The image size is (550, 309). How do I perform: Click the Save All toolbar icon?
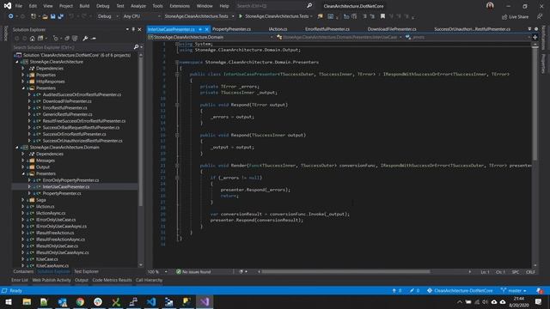click(x=60, y=16)
